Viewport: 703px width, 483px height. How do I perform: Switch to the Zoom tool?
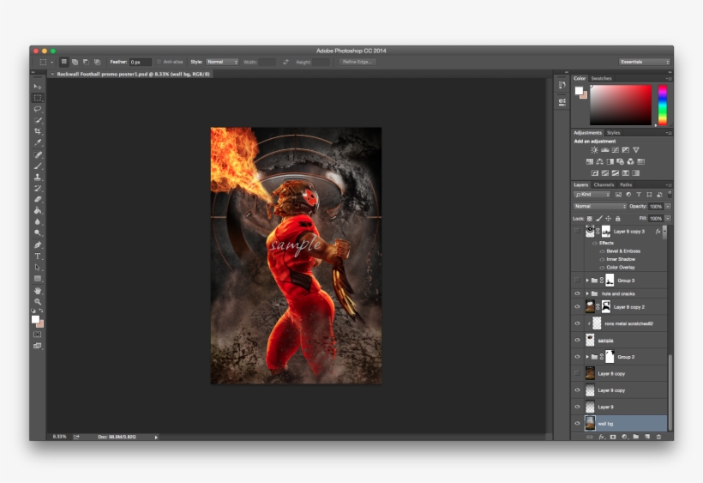38,302
